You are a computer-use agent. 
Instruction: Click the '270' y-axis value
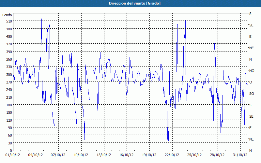pyautogui.click(x=9, y=82)
